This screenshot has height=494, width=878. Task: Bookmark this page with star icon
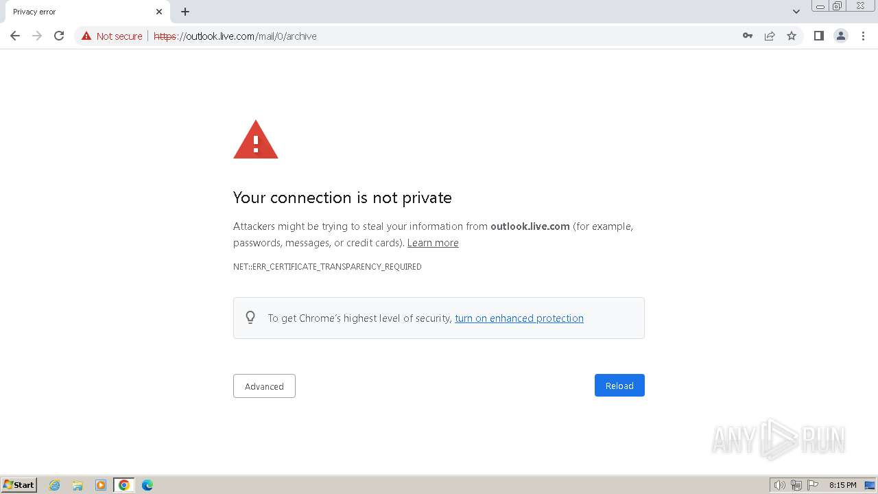(x=792, y=36)
